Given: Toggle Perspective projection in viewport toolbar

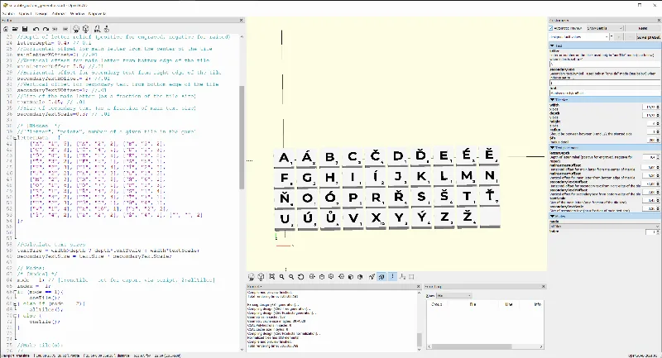Looking at the screenshot, I should pyautogui.click(x=372, y=277).
